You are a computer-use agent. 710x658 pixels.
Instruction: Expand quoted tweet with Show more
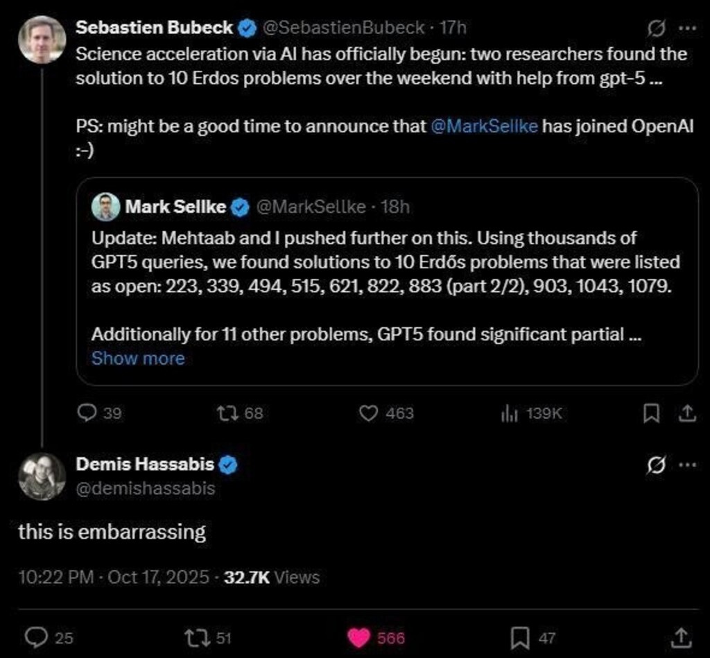(x=138, y=358)
